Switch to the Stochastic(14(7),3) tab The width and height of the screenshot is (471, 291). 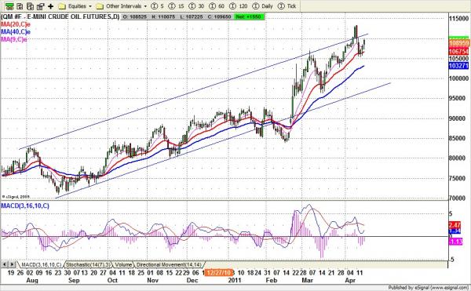pyautogui.click(x=88, y=264)
